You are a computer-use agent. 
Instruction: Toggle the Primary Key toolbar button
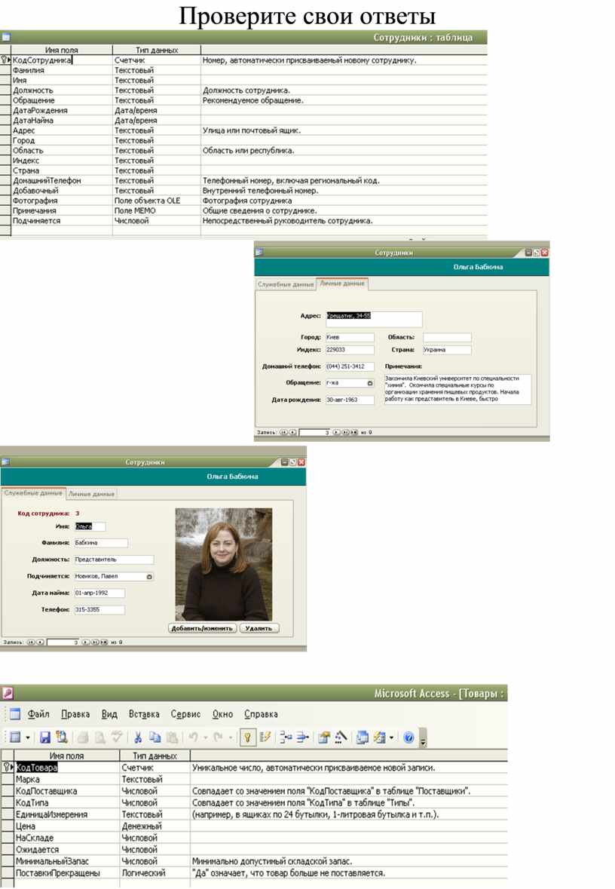pos(246,737)
